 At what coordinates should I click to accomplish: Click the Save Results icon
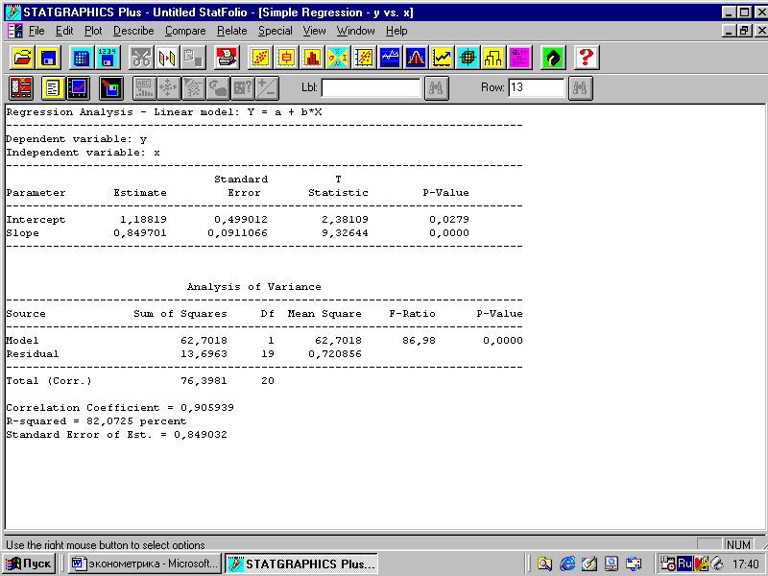(x=111, y=88)
